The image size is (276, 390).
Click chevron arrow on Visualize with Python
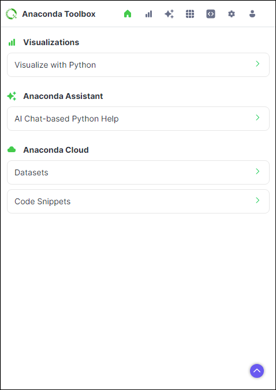258,64
